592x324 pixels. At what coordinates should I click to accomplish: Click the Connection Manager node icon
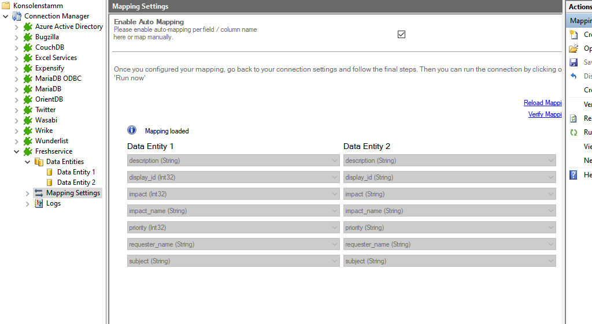[x=17, y=16]
